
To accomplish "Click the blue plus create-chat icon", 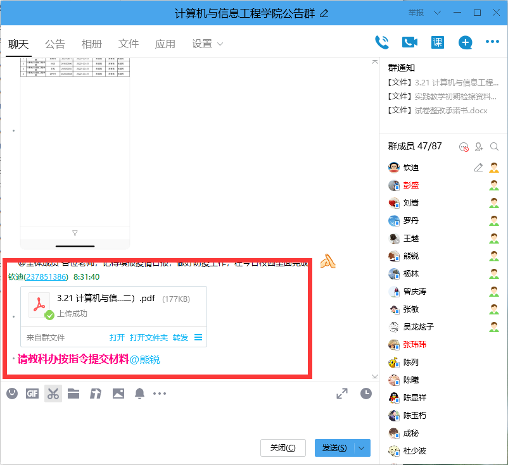I will [465, 42].
